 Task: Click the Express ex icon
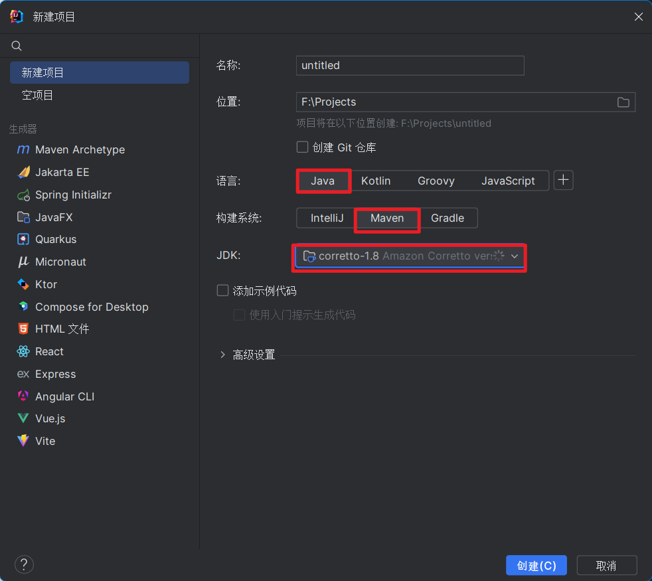click(23, 374)
